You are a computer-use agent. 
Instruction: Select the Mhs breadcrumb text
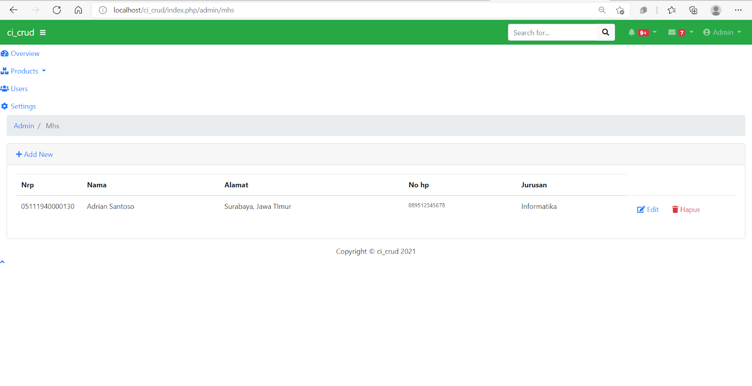click(x=53, y=126)
